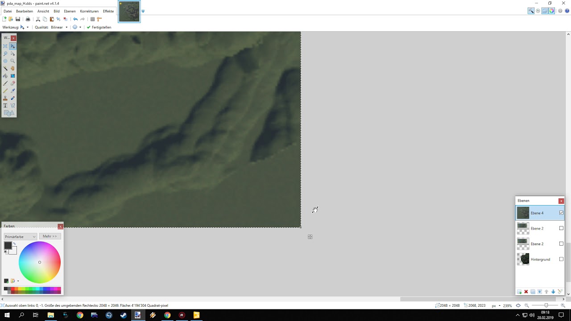Open the Bearbeiten menu
This screenshot has width=571, height=321.
pos(25,11)
